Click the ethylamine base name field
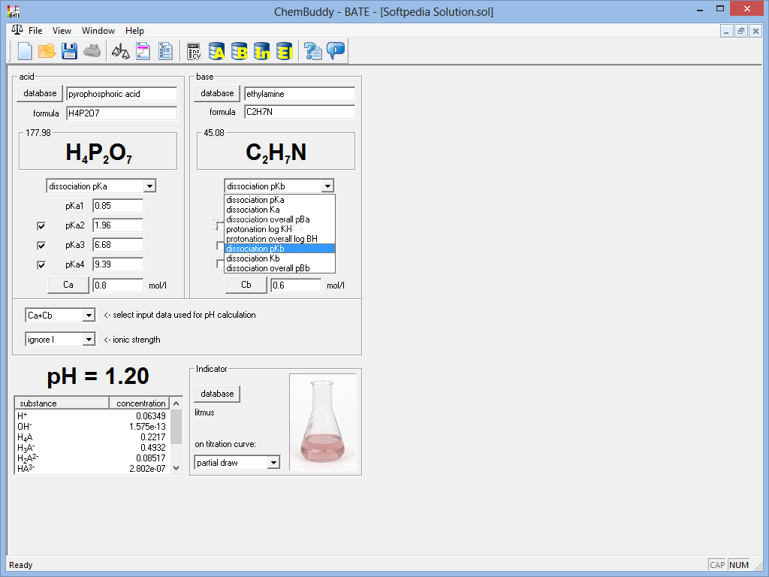Image resolution: width=769 pixels, height=577 pixels. click(300, 94)
